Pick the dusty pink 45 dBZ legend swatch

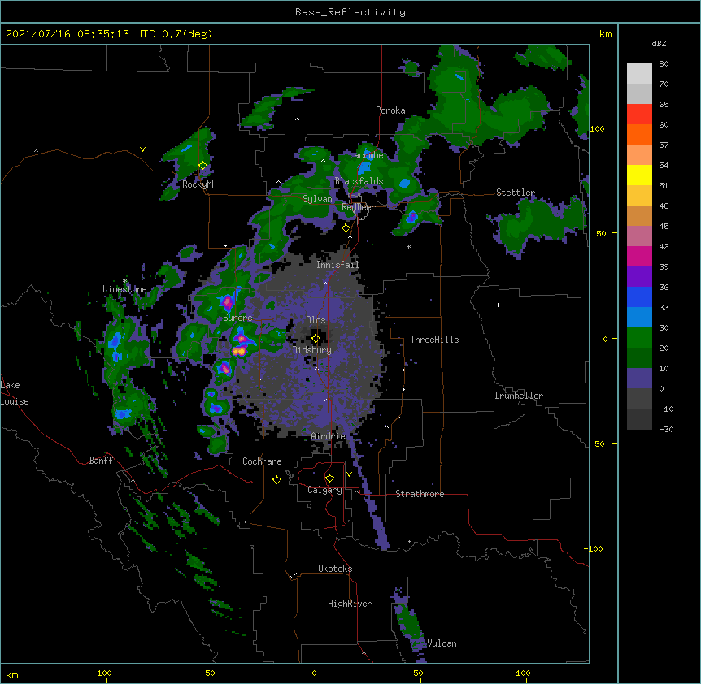639,236
